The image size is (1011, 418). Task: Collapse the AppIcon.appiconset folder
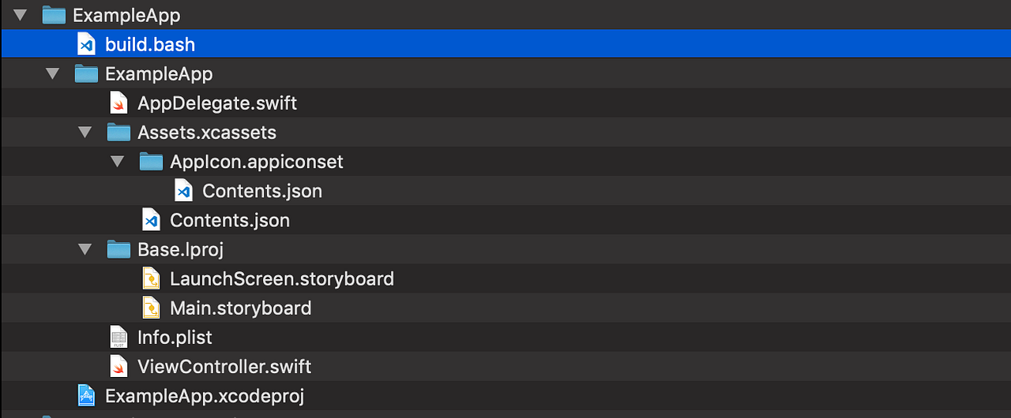(x=118, y=161)
